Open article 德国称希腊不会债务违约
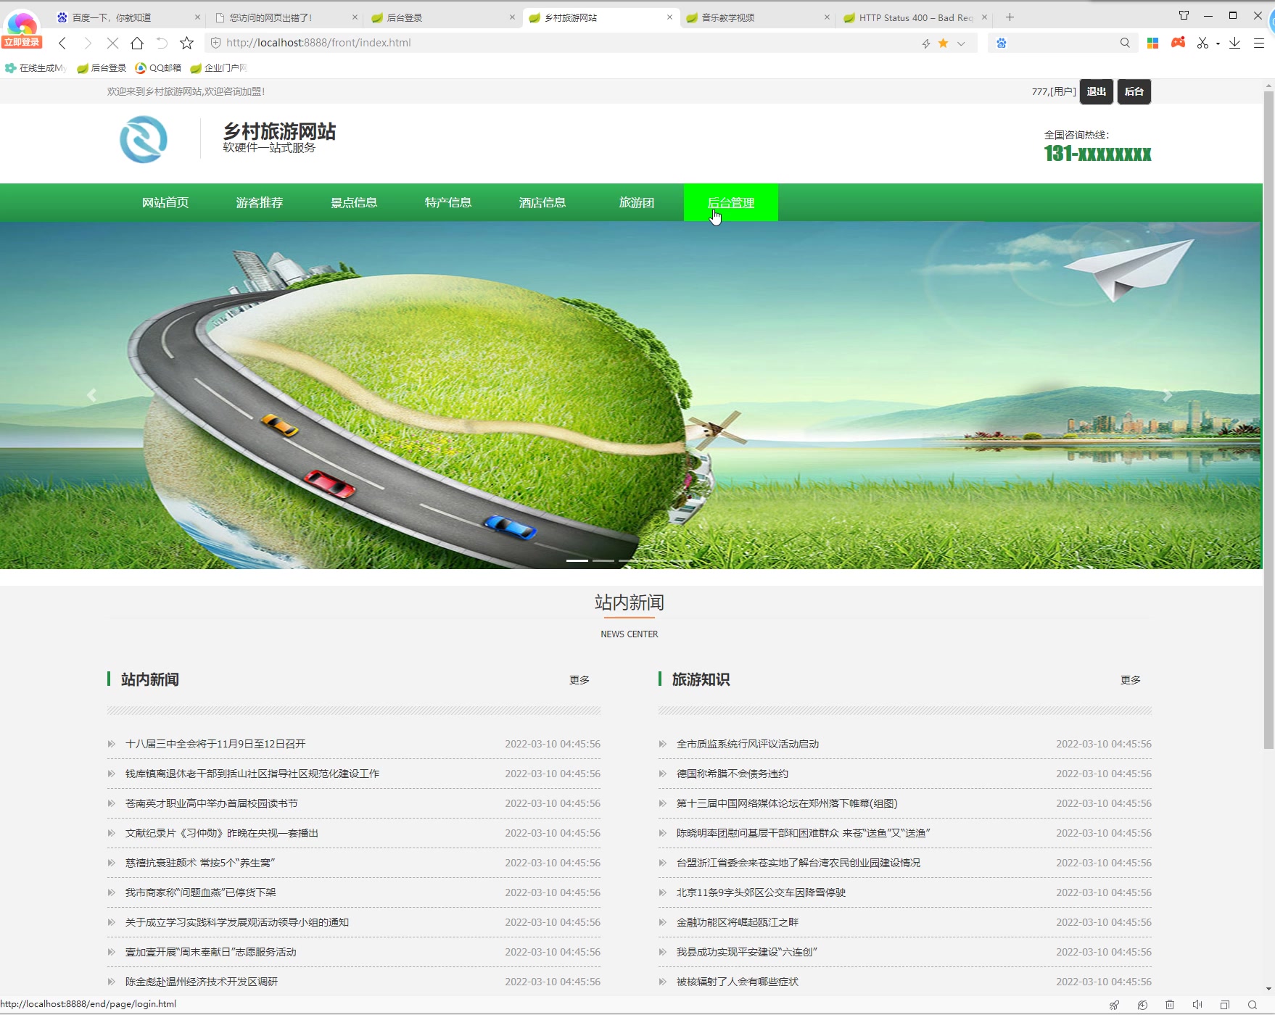The image size is (1275, 1015). point(733,774)
